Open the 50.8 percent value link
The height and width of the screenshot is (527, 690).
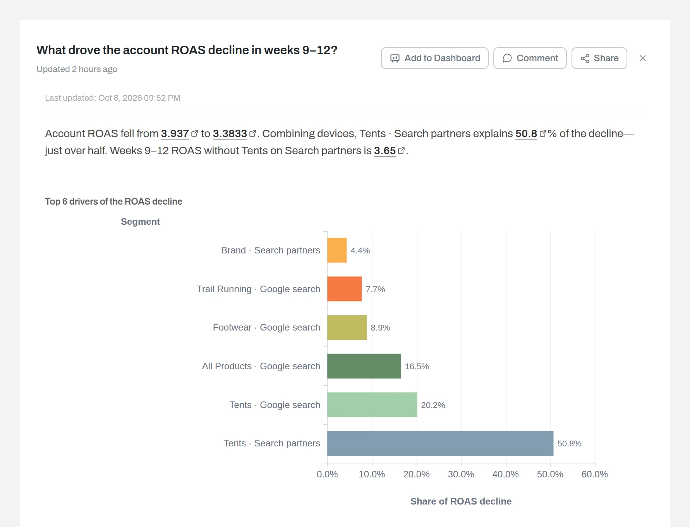526,134
